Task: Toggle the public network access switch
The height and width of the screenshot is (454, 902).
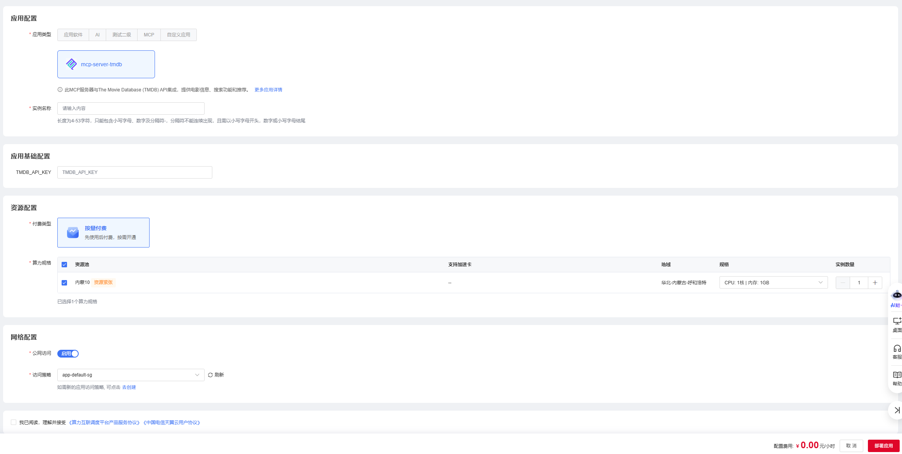Action: coord(68,354)
